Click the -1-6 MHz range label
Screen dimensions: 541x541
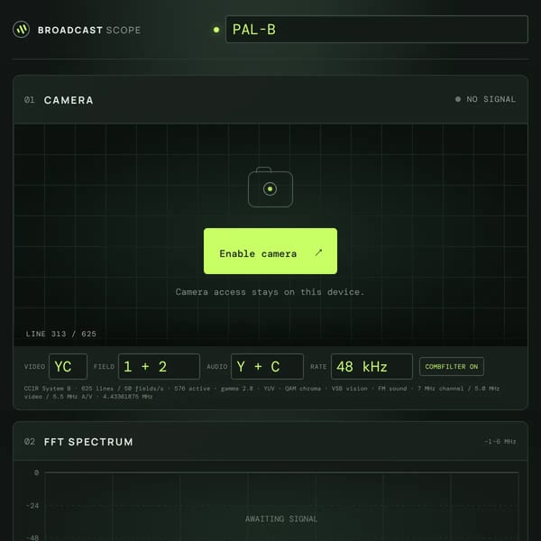tap(500, 442)
